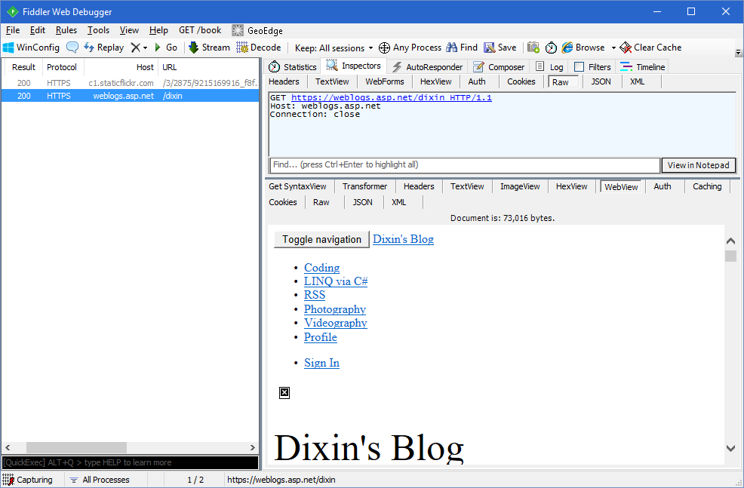Open the Log tab
This screenshot has width=744, height=488.
549,67
